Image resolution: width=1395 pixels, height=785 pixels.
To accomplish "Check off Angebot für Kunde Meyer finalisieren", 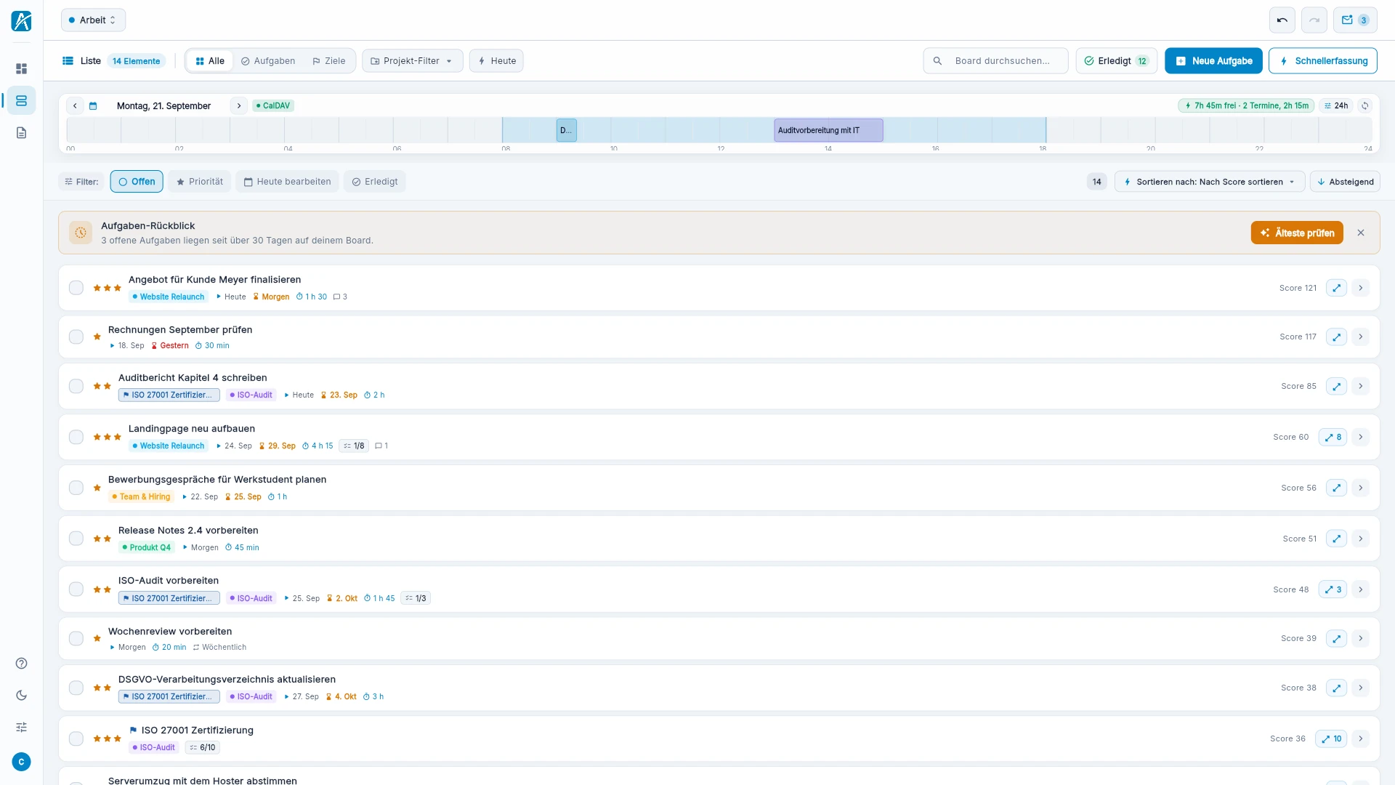I will pos(76,288).
